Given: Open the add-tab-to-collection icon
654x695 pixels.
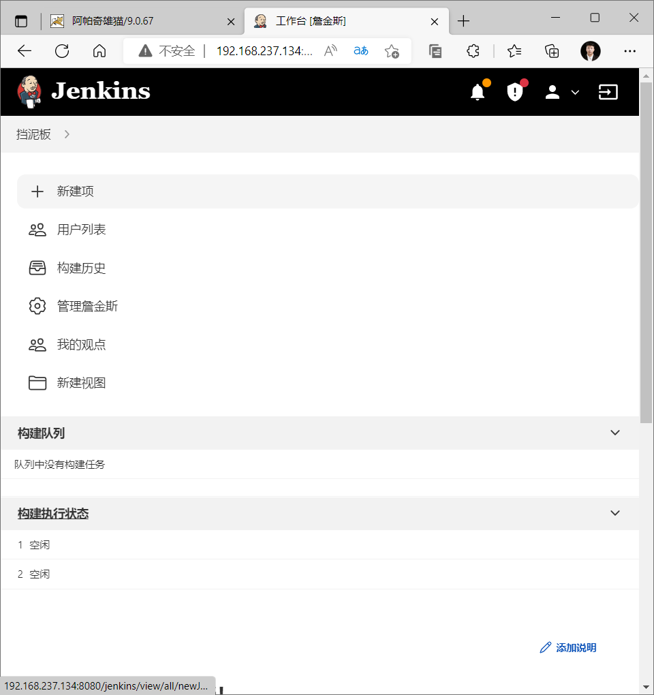Looking at the screenshot, I should pos(552,51).
